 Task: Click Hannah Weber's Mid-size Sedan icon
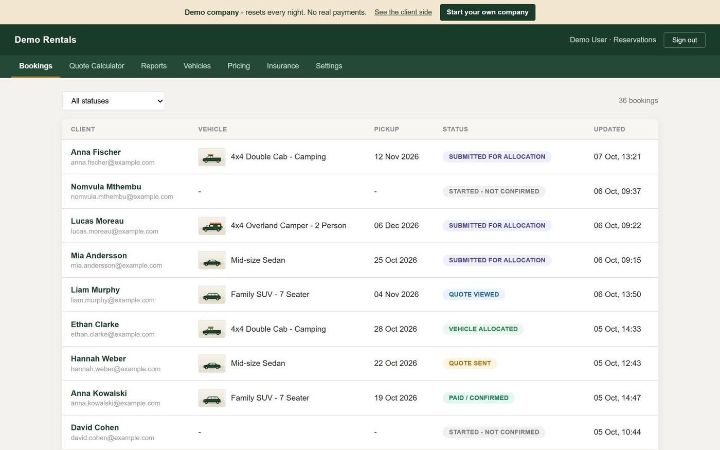click(212, 364)
